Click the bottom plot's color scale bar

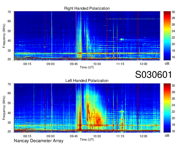click(x=167, y=108)
